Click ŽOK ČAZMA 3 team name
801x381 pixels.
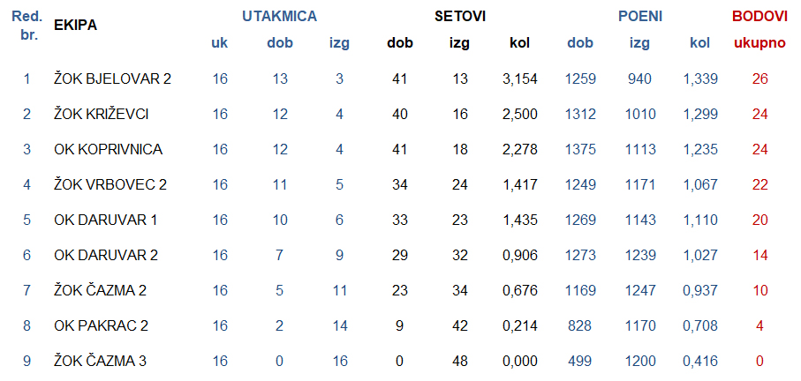click(100, 361)
